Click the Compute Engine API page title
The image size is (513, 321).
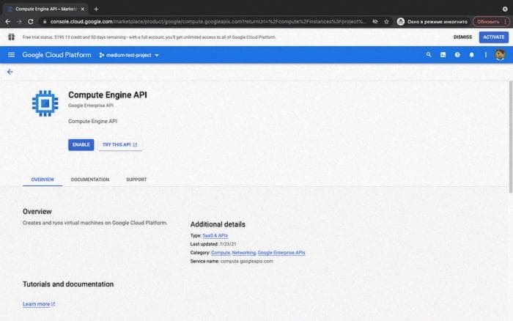pos(107,95)
